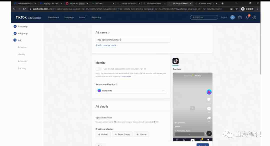The image size is (270, 146).
Task: Switch to the BigSpy browser tab
Action: coord(51,3)
